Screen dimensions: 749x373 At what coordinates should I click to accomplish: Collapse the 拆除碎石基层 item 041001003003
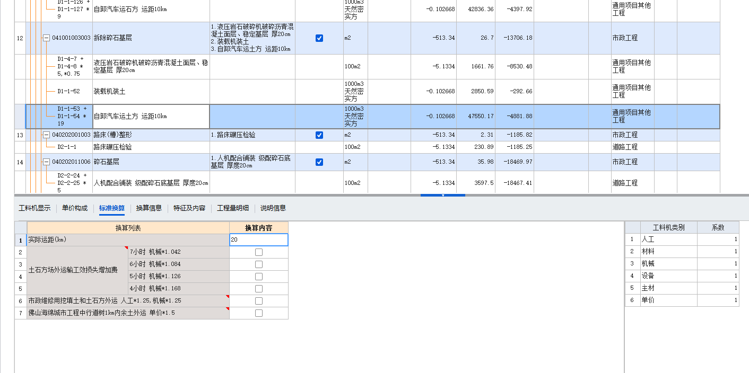click(46, 38)
